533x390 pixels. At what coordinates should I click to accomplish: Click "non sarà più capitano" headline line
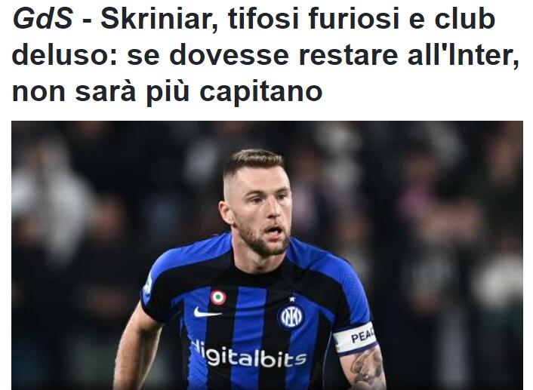[x=167, y=92]
